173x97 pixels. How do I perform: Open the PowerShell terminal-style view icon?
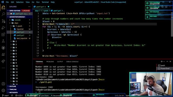pyautogui.click(x=3, y=54)
